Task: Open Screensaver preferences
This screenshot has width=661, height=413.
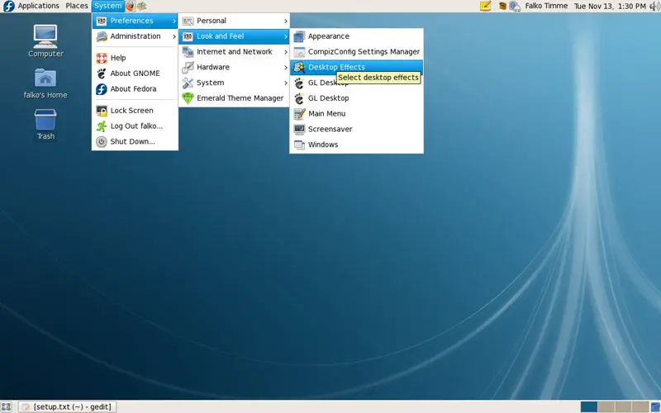Action: [x=357, y=130]
